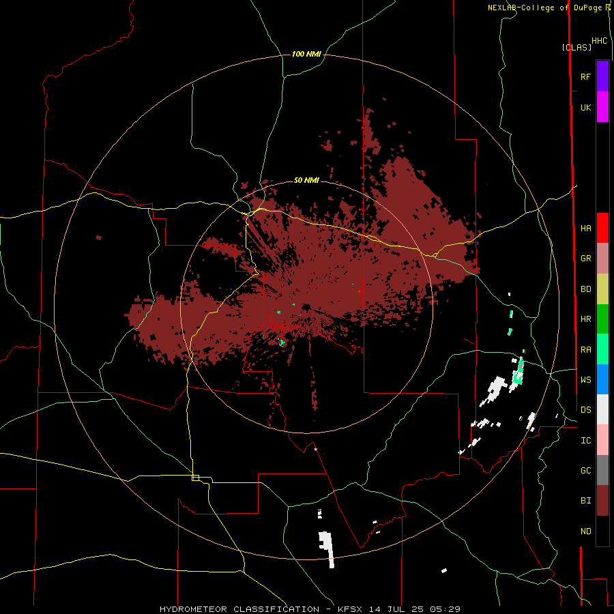Click the 'RF' legend label
Viewport: 614px width, 614px height.
tap(585, 76)
